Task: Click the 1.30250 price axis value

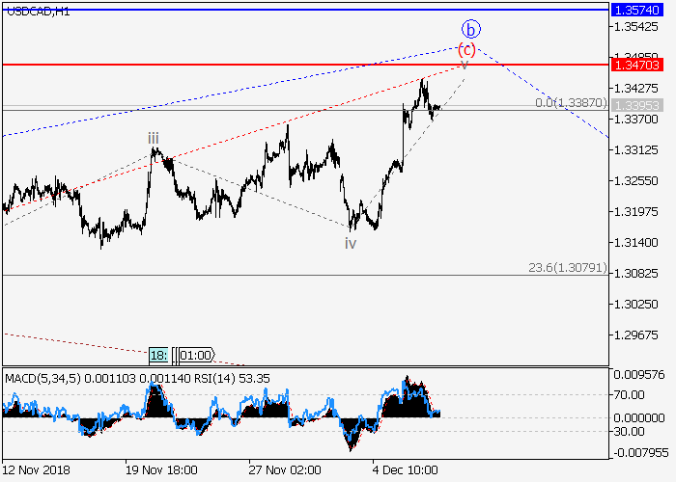Action: click(x=635, y=305)
